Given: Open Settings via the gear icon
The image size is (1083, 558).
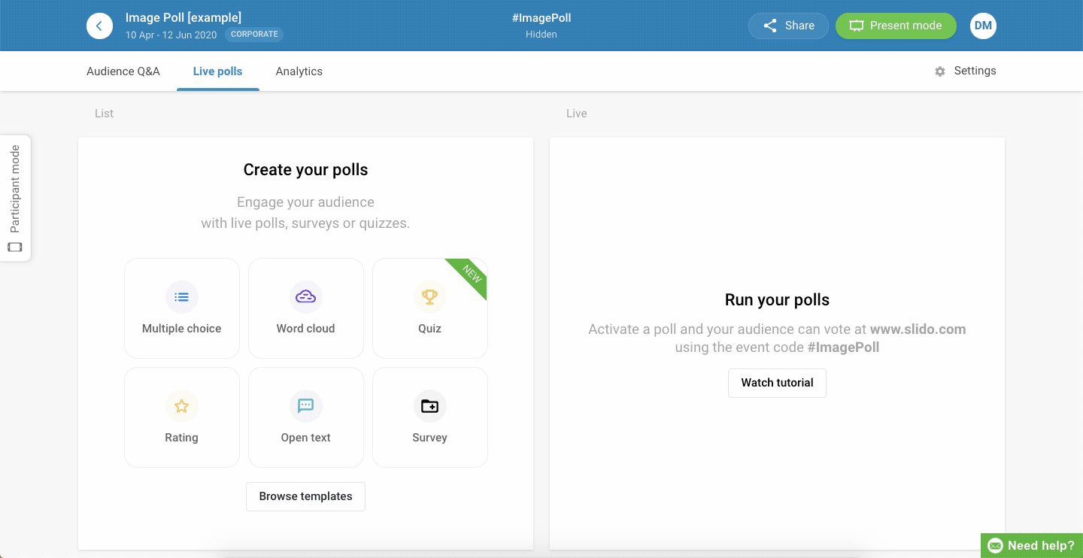Looking at the screenshot, I should (940, 71).
